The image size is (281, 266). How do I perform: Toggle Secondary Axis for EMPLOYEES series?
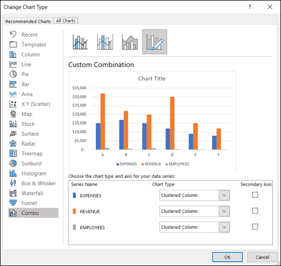[255, 227]
